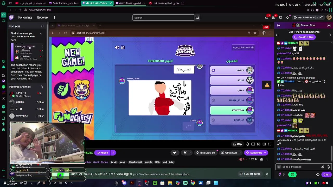Open stream more options three dots
This screenshot has height=187, width=333.
267,159
